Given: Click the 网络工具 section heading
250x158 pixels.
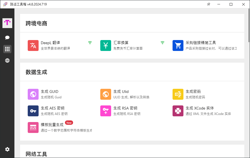Looking at the screenshot, I should coord(36,154).
